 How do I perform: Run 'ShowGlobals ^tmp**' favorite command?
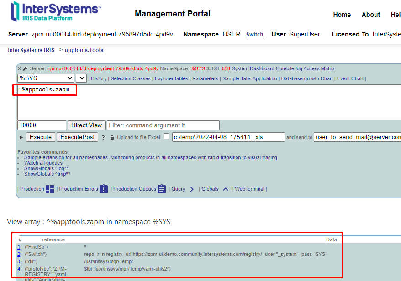point(47,174)
